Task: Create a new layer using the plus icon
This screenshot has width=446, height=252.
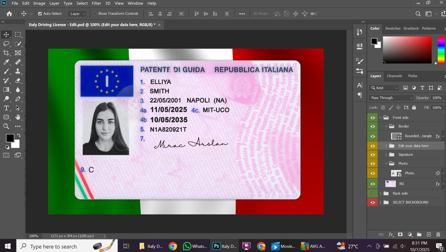Action: [429, 234]
